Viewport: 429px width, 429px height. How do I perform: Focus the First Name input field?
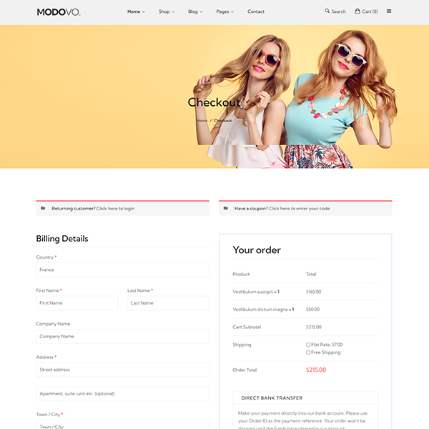click(x=77, y=303)
